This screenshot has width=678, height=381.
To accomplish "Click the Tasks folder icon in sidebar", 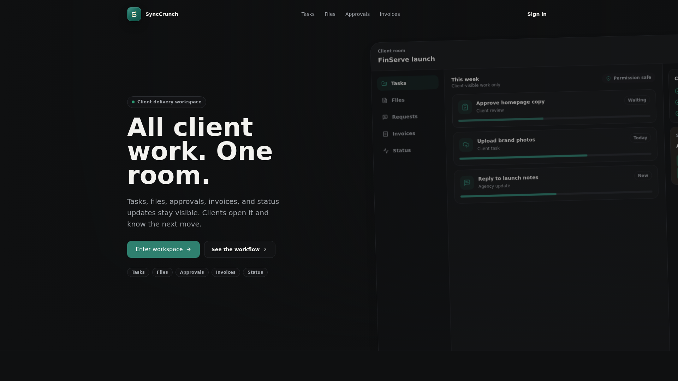I will 384,84.
